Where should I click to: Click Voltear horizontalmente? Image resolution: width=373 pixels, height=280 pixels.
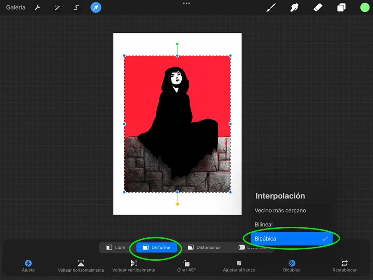coord(81,266)
